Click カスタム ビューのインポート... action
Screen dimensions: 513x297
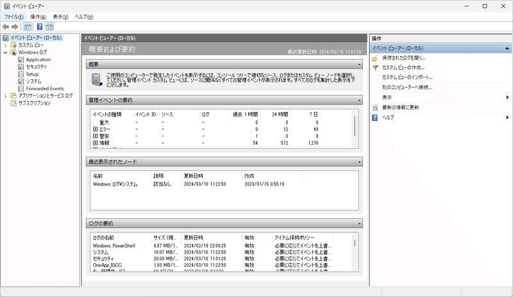[407, 77]
